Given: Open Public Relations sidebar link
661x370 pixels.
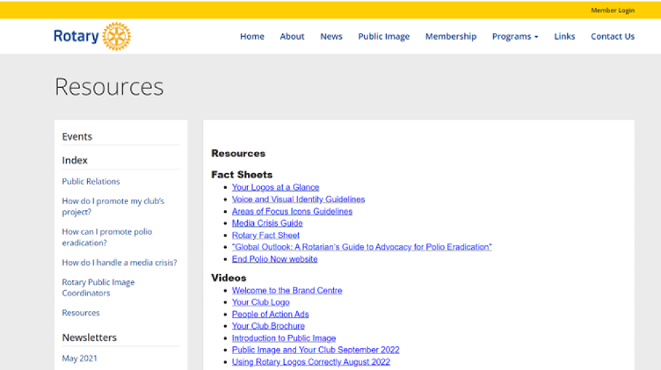Looking at the screenshot, I should click(x=91, y=182).
